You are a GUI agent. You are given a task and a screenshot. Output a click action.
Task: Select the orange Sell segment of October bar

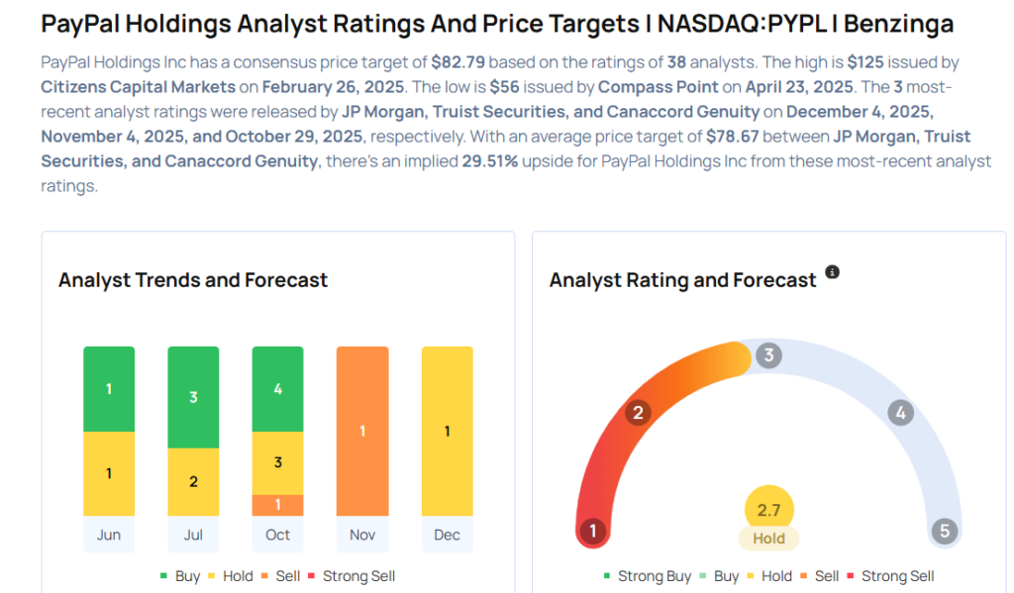[x=278, y=505]
